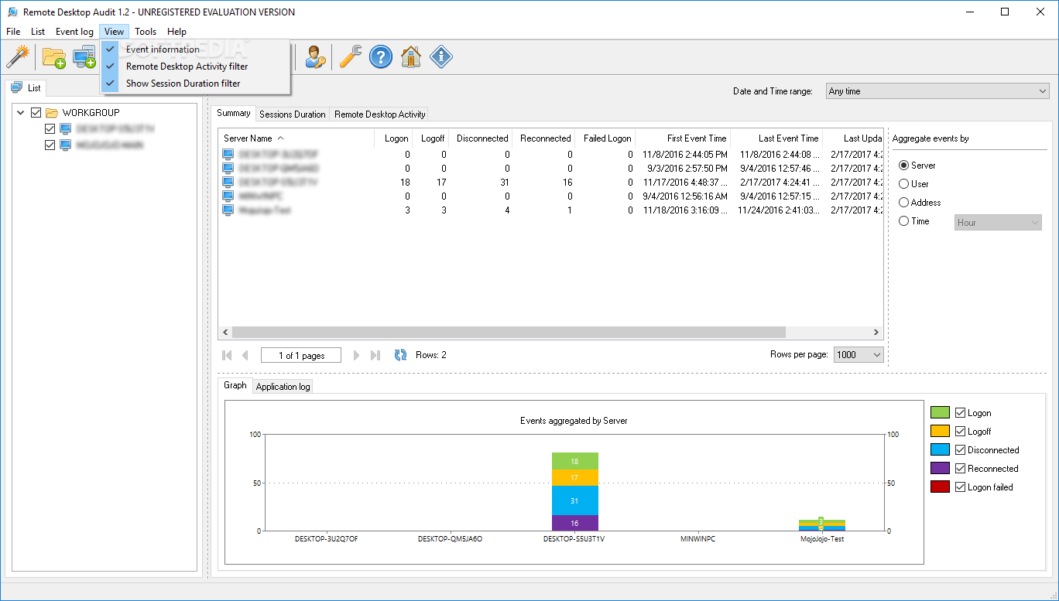Switch to the Sessions Duration tab

(x=293, y=114)
